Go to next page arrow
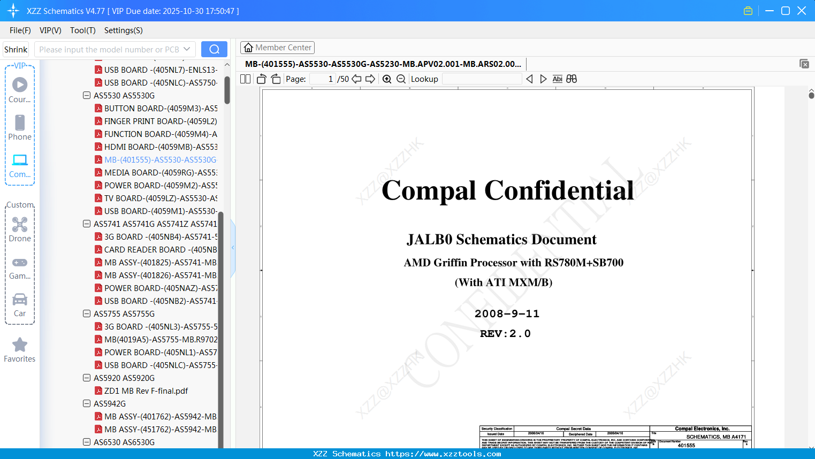This screenshot has height=459, width=815. pyautogui.click(x=370, y=79)
